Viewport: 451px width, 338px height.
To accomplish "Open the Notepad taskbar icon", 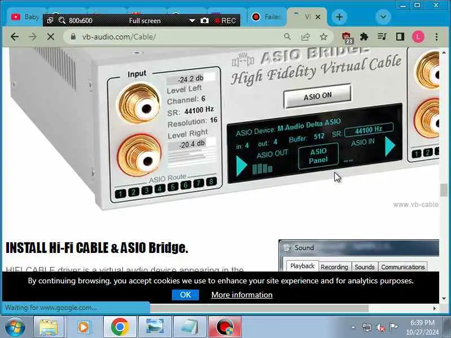I will point(189,327).
